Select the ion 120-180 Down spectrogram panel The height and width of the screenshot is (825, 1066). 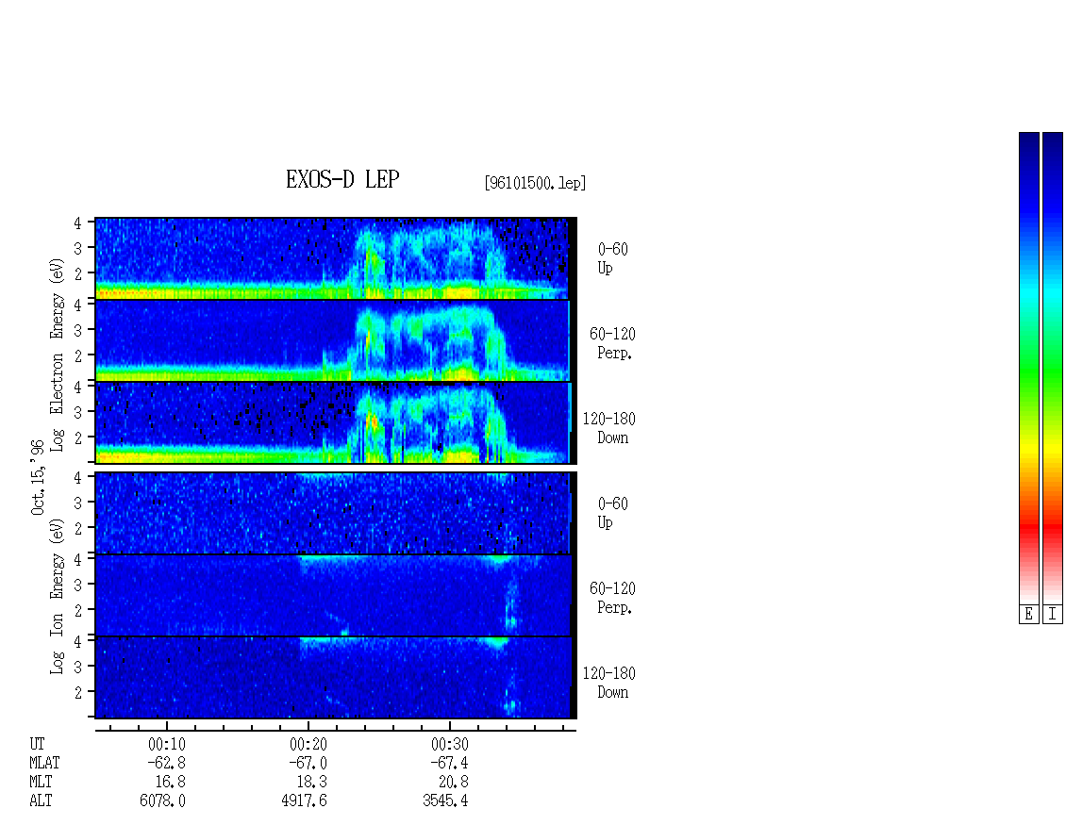coord(336,678)
